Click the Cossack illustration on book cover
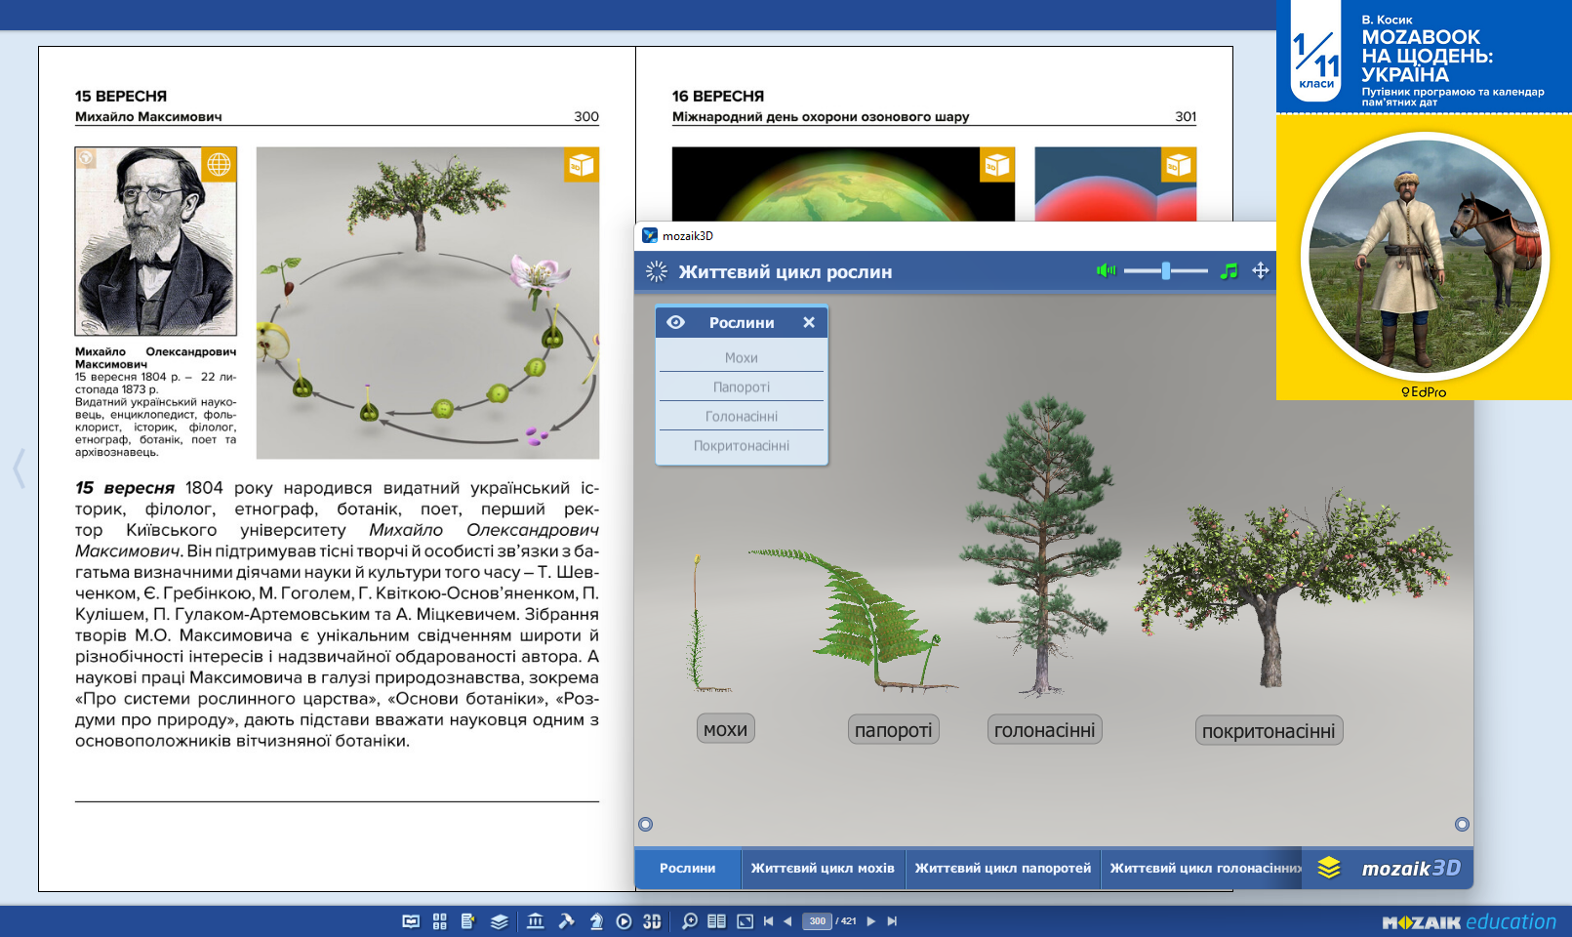Viewport: 1572px width, 937px height. click(x=1425, y=256)
